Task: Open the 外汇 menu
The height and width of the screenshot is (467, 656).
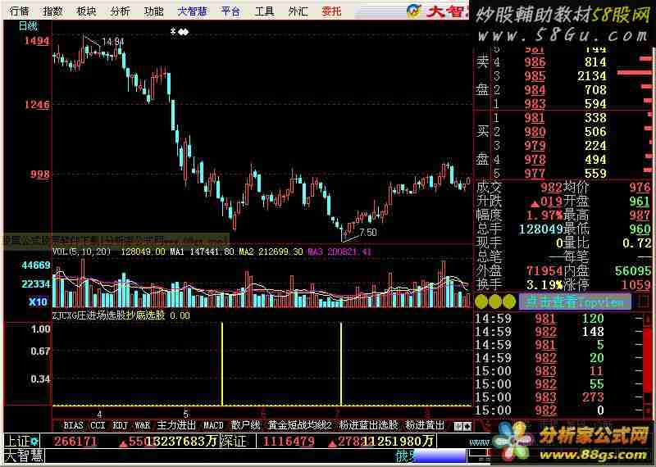Action: pos(298,11)
